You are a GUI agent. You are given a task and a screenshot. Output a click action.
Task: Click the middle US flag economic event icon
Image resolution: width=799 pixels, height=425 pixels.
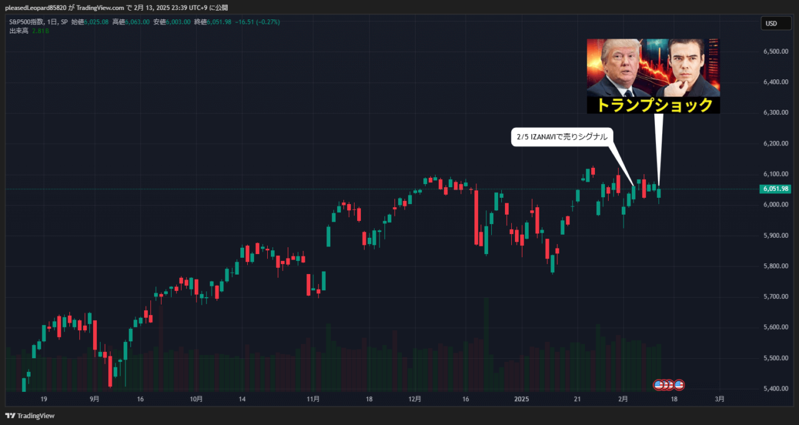(668, 384)
